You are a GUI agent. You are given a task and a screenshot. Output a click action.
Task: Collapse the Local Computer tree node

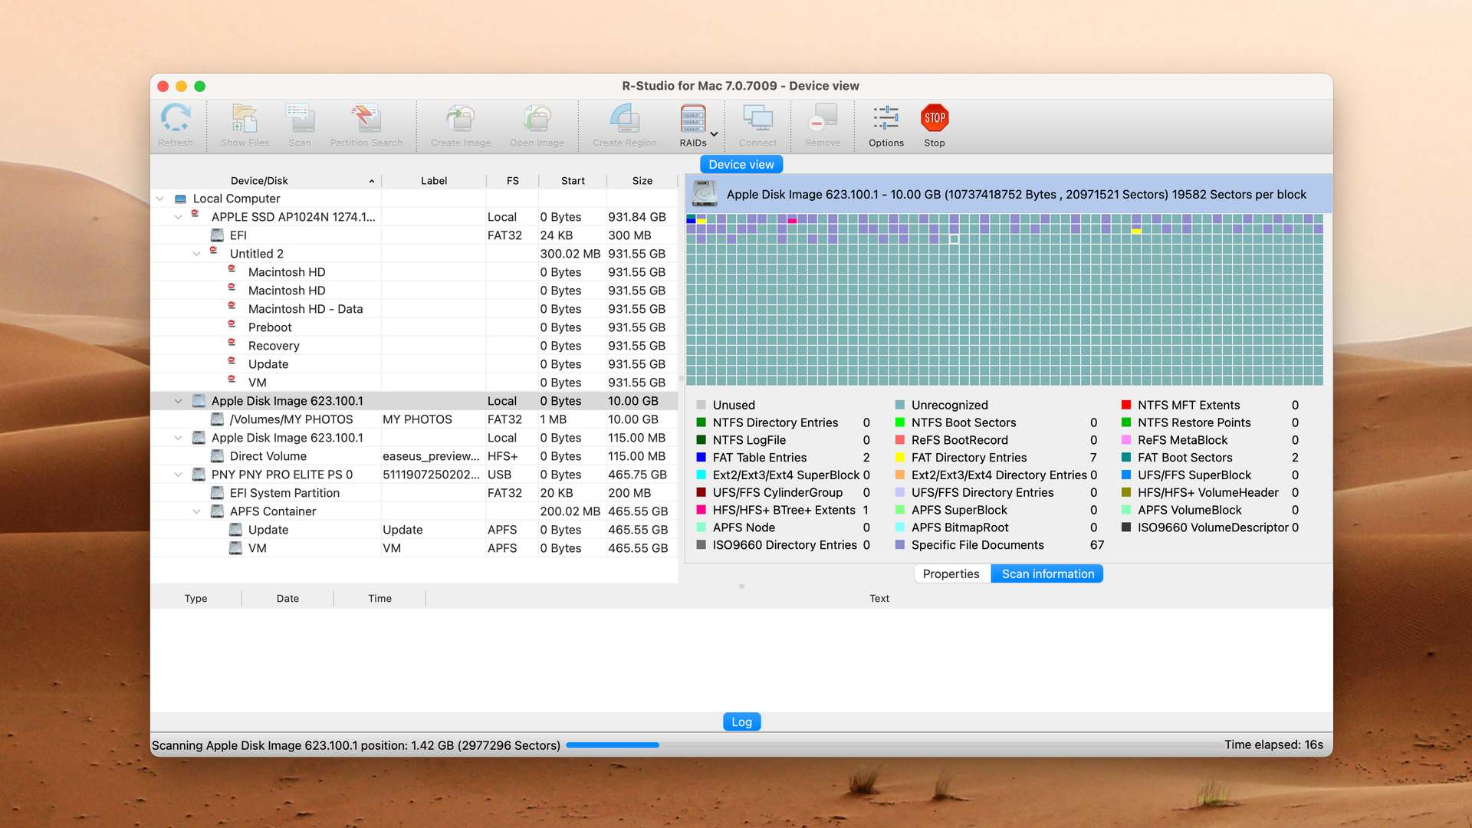point(160,199)
